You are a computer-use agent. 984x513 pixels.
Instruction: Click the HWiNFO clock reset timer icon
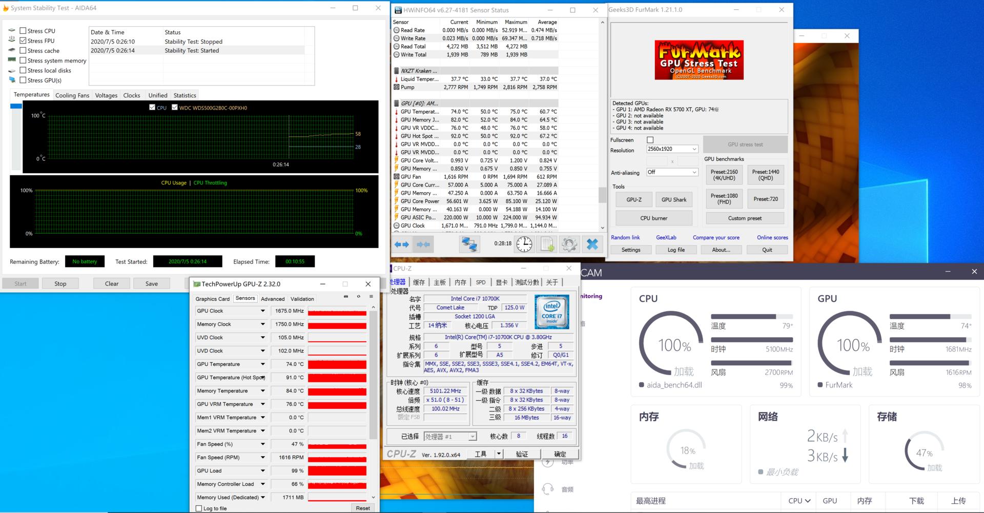tap(524, 244)
